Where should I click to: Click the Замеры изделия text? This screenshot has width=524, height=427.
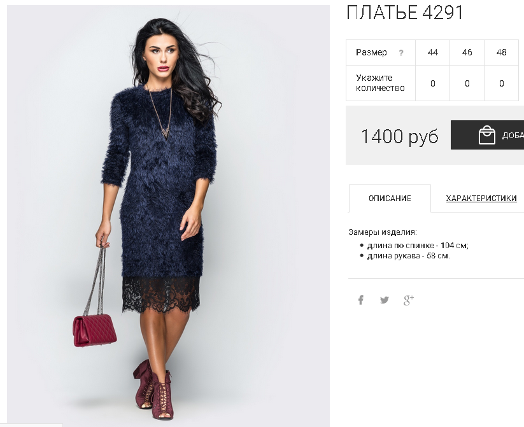382,232
